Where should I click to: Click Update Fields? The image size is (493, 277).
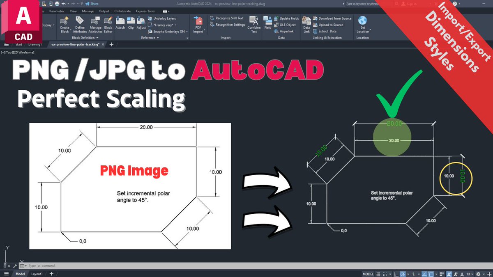pyautogui.click(x=286, y=18)
